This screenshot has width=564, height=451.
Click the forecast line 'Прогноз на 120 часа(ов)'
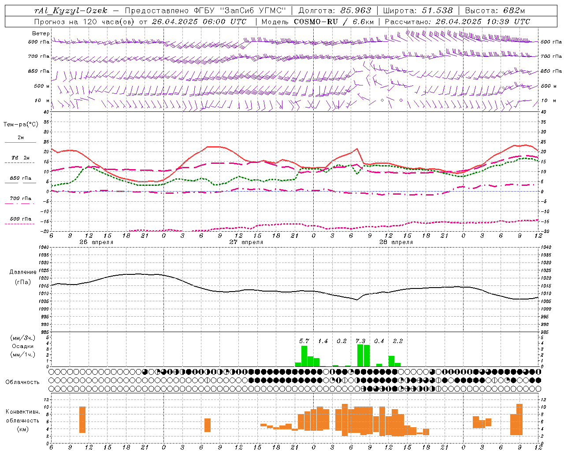click(85, 22)
